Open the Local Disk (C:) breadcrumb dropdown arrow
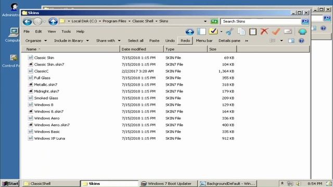This screenshot has height=187, width=333. [100, 21]
